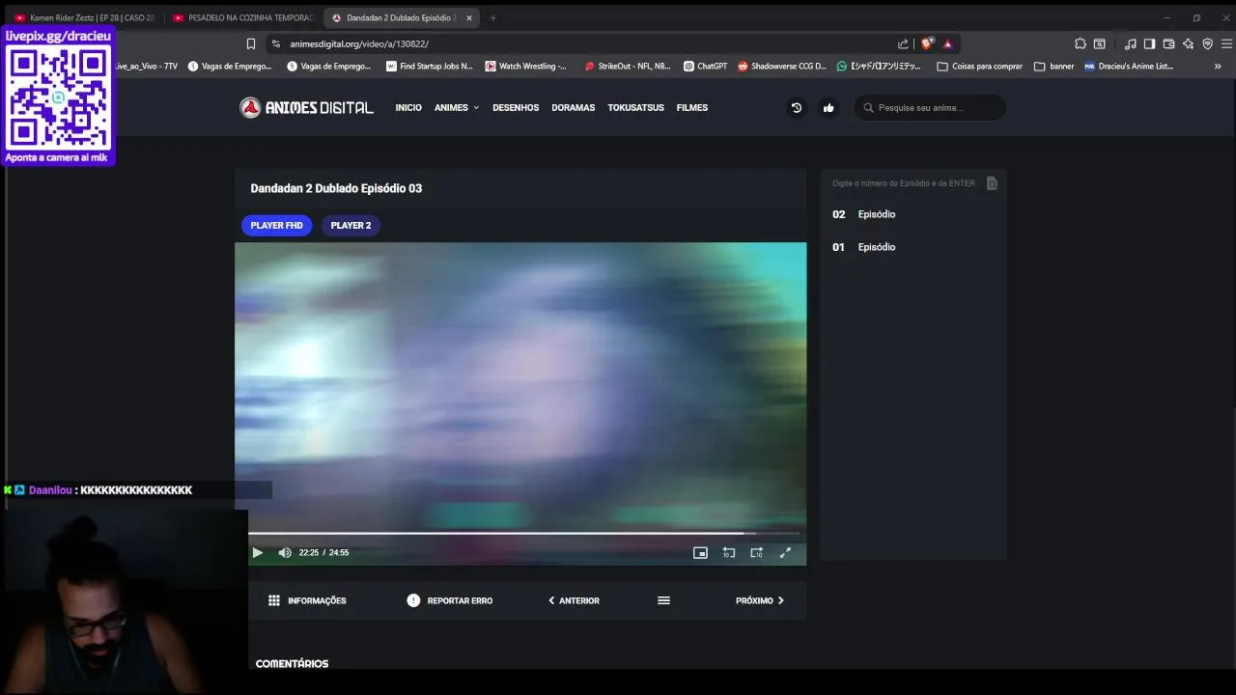
Task: Rewind 10 seconds icon in player
Action: pos(729,553)
